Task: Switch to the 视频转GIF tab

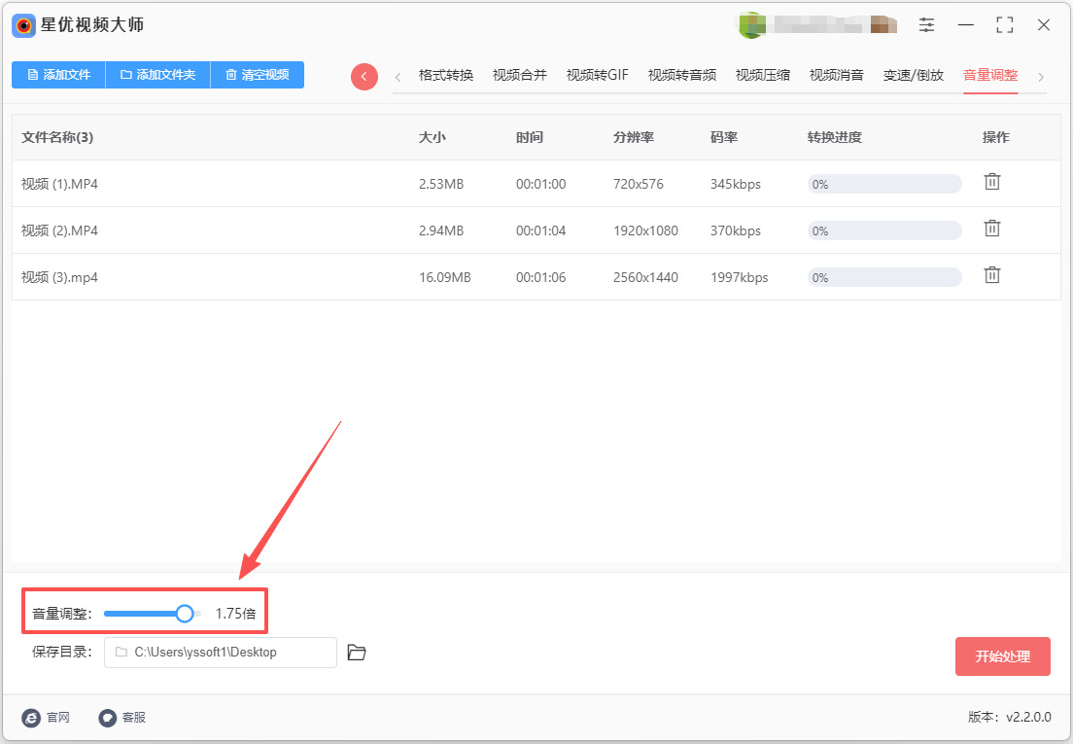Action: pyautogui.click(x=598, y=75)
